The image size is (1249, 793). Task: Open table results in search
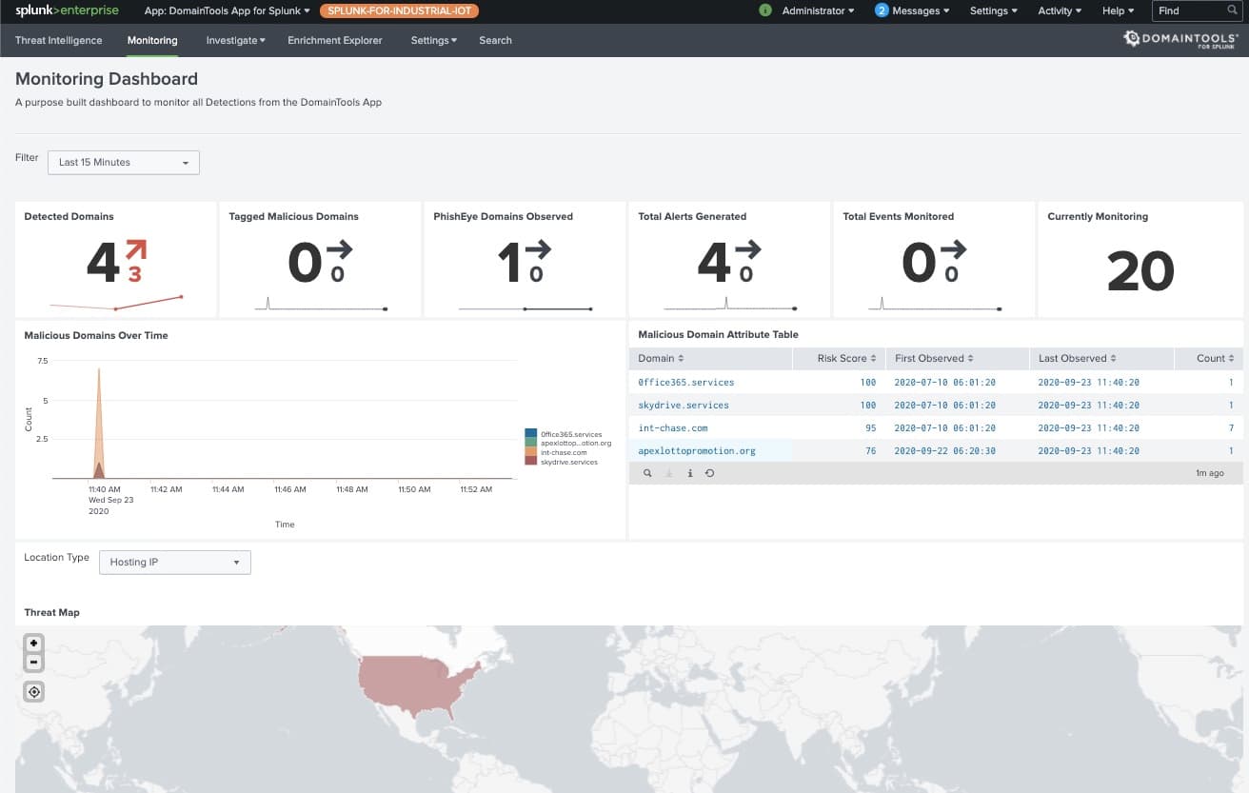(647, 473)
